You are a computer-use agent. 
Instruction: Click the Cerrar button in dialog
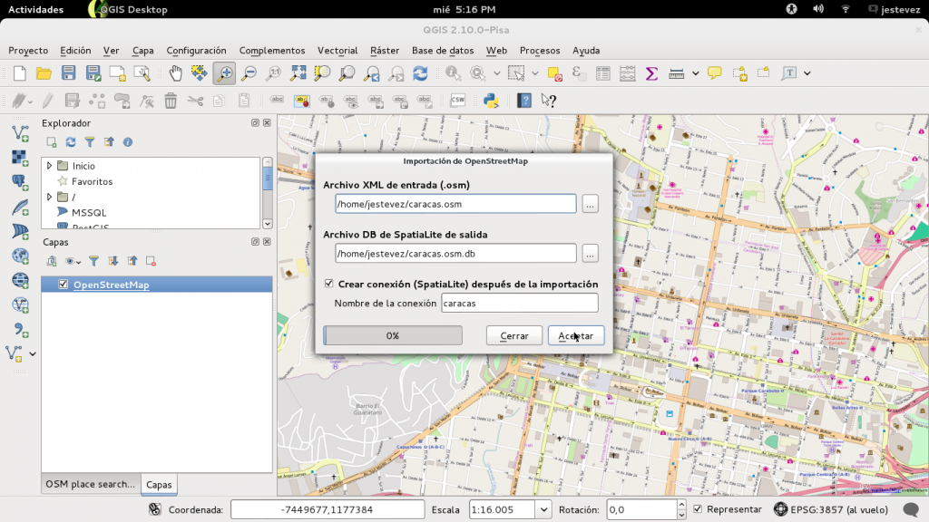pos(514,335)
